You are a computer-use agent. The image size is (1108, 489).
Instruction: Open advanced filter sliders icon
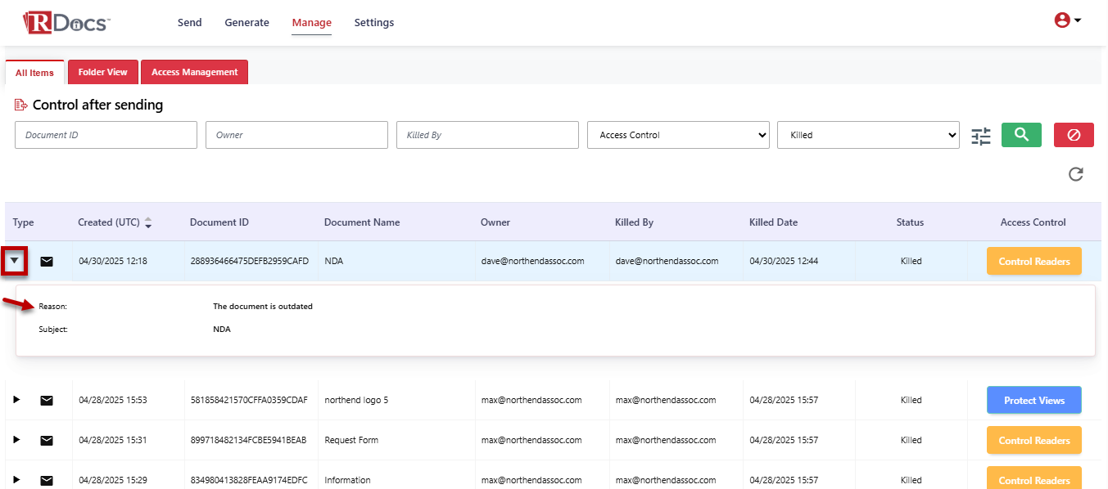(981, 136)
